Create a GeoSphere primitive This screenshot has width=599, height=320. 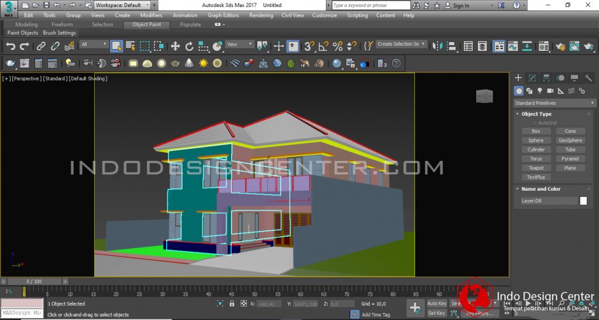(570, 140)
